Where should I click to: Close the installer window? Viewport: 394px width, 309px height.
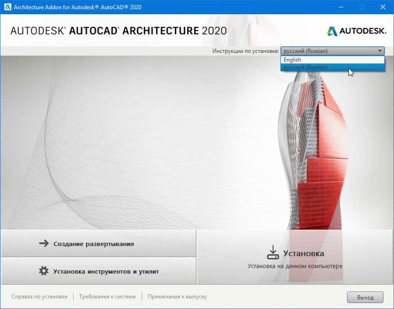point(383,7)
